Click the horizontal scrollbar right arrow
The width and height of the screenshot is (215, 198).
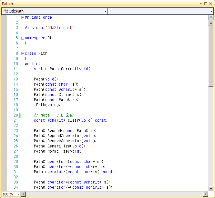click(205, 194)
